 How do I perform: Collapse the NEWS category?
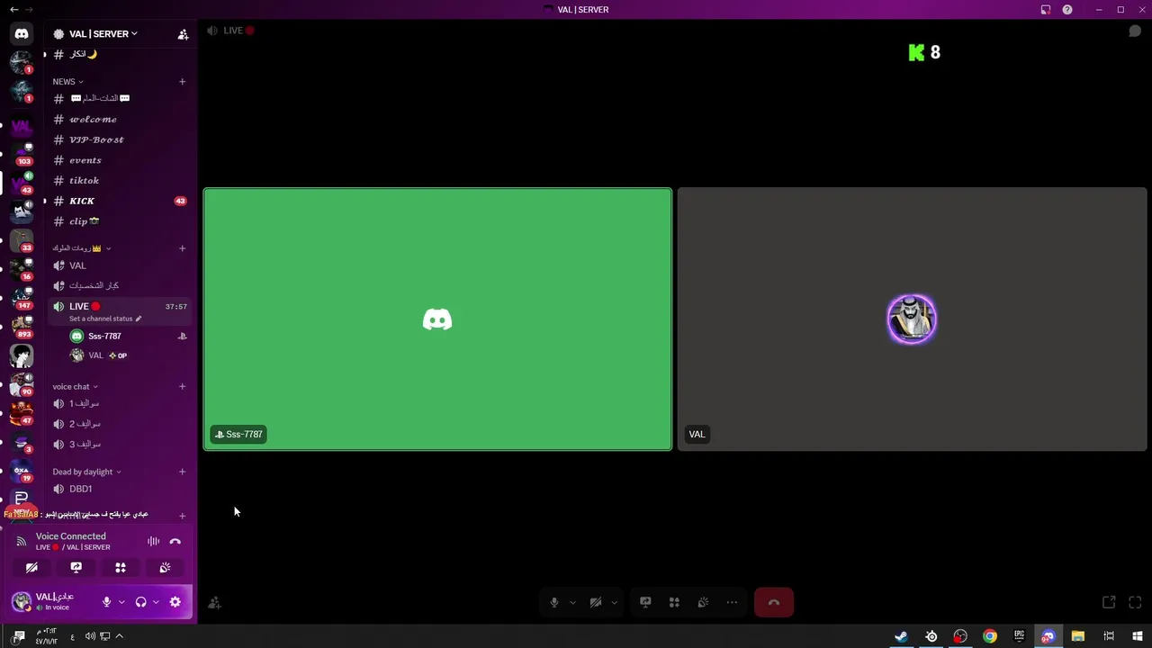pyautogui.click(x=67, y=82)
